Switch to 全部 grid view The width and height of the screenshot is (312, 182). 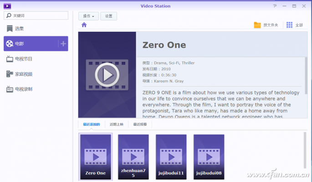click(x=294, y=25)
